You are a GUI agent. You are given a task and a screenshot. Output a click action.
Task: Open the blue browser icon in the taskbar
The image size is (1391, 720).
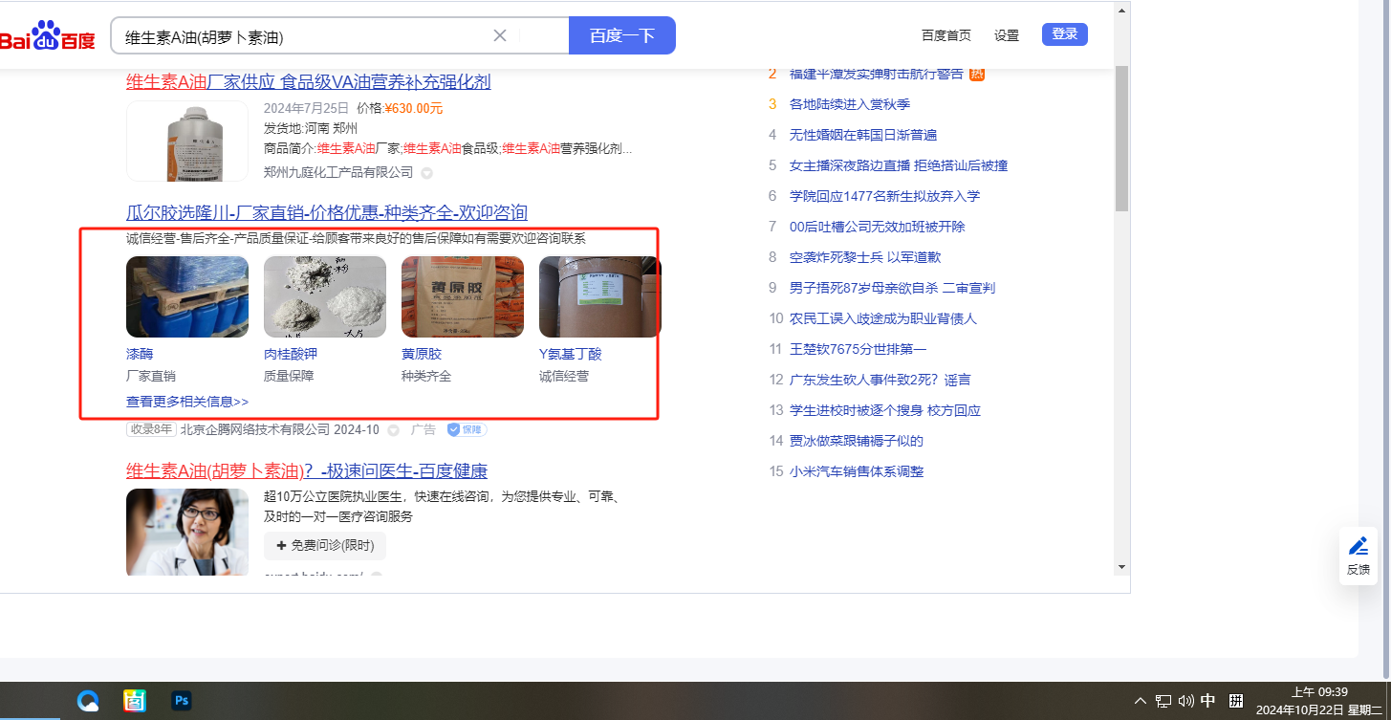[x=89, y=701]
